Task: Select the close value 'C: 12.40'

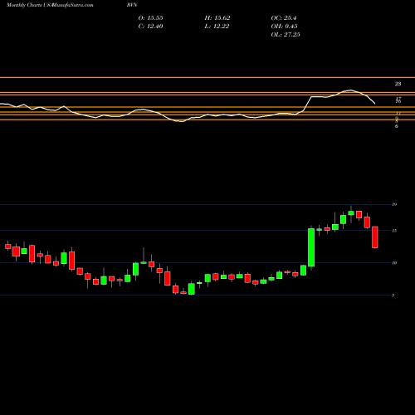Action: 151,27
